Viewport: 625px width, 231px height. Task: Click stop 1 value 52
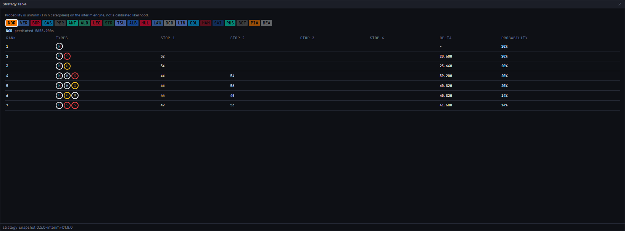coord(163,56)
